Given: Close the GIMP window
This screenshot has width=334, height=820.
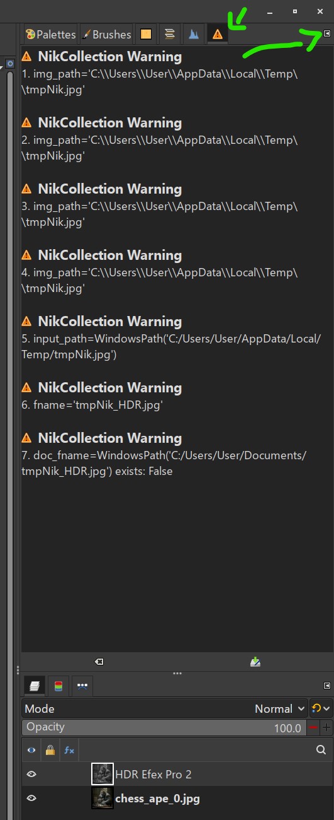Looking at the screenshot, I should [320, 11].
